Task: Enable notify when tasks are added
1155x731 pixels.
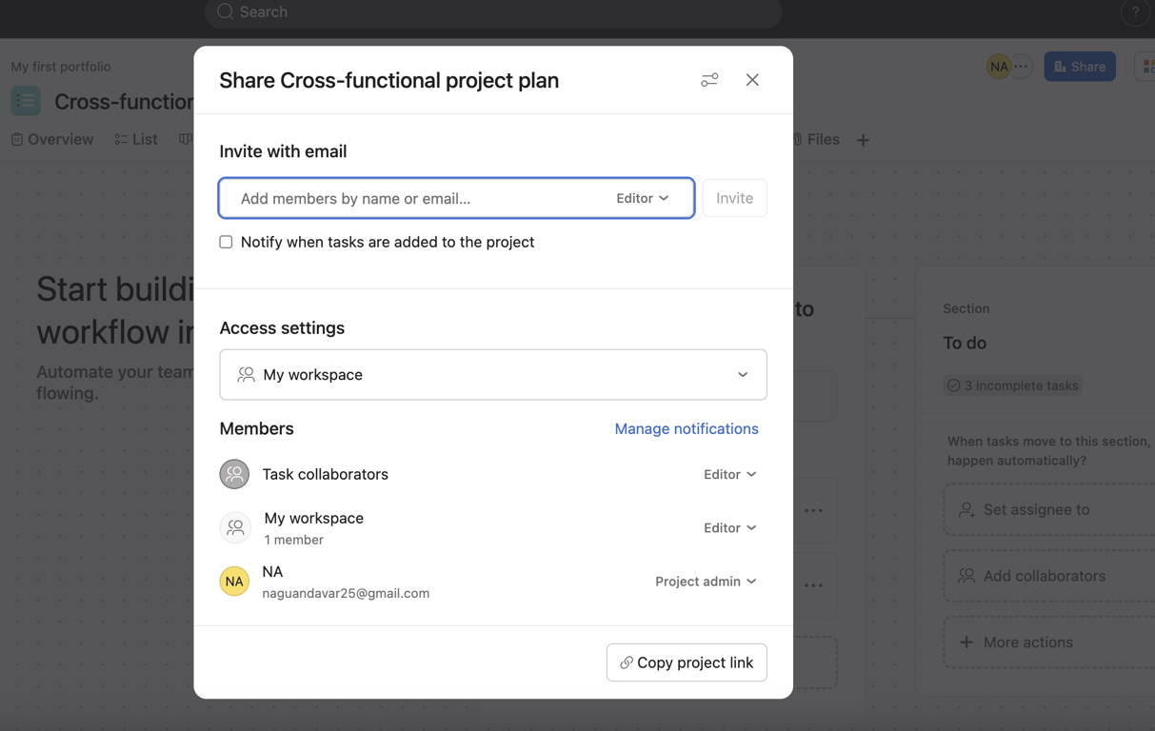Action: (x=226, y=242)
